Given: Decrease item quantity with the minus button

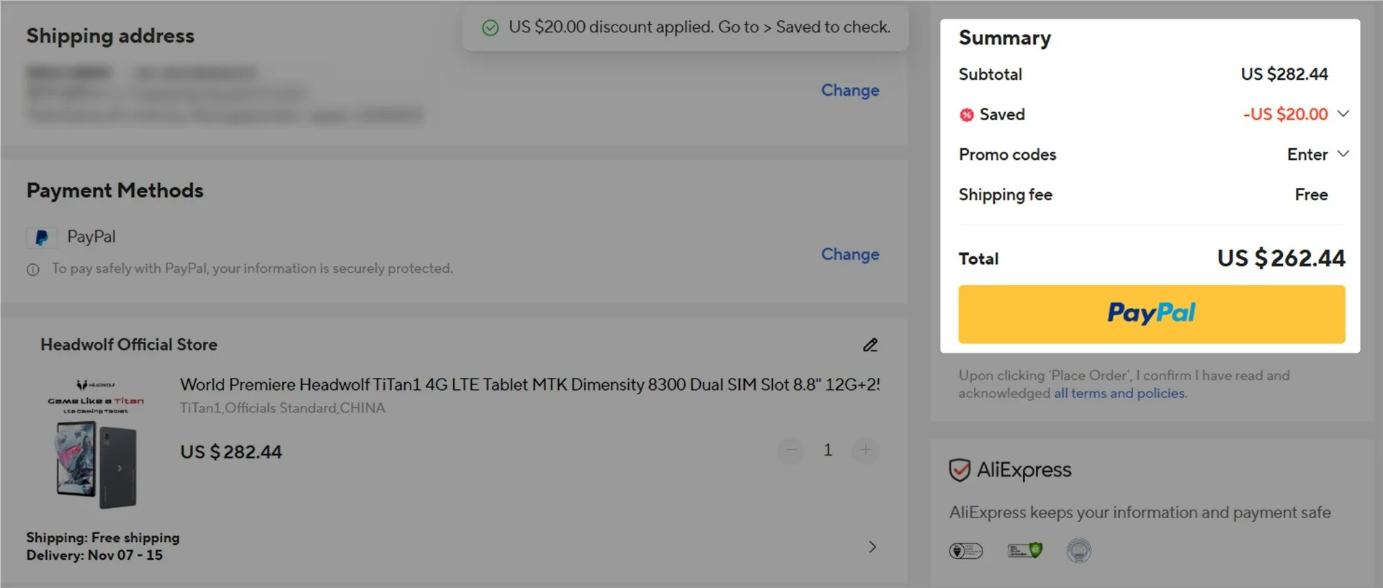Looking at the screenshot, I should tap(791, 451).
